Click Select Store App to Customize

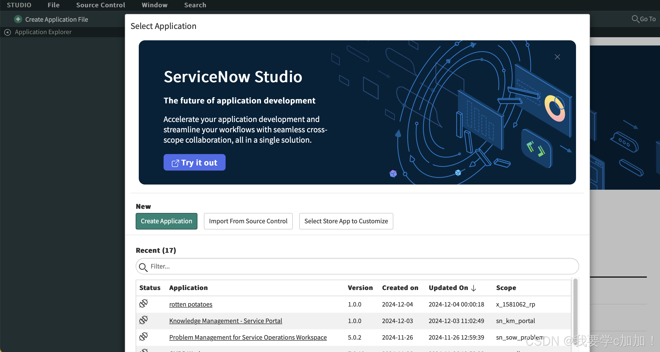[x=346, y=221]
